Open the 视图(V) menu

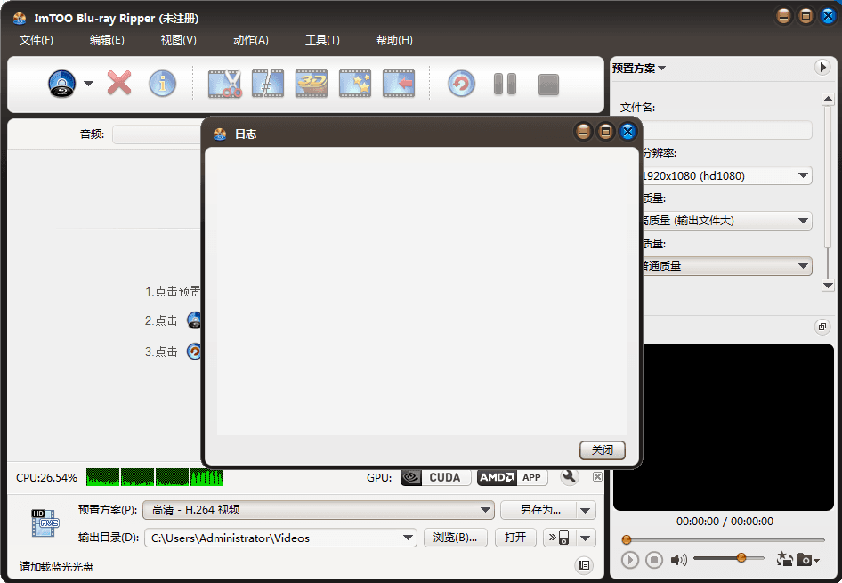pyautogui.click(x=178, y=40)
